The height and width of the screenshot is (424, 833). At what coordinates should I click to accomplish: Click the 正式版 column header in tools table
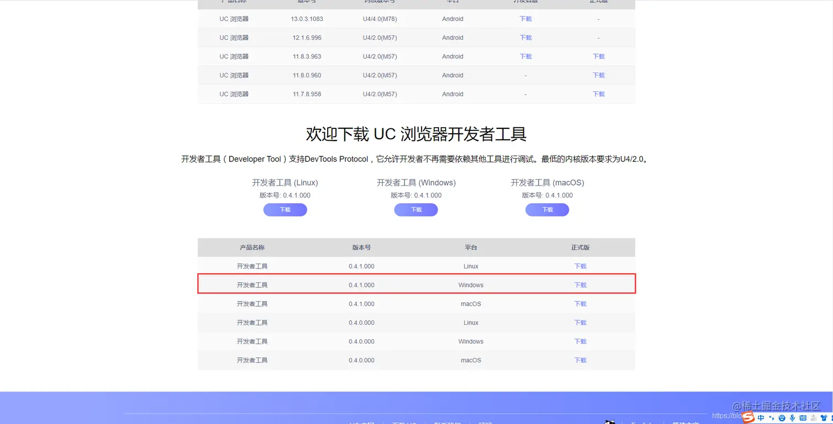tap(580, 247)
